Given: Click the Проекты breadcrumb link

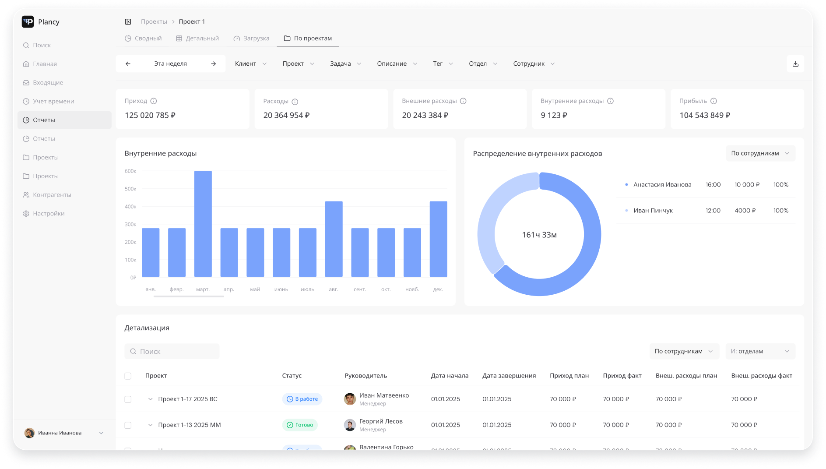Looking at the screenshot, I should 154,21.
